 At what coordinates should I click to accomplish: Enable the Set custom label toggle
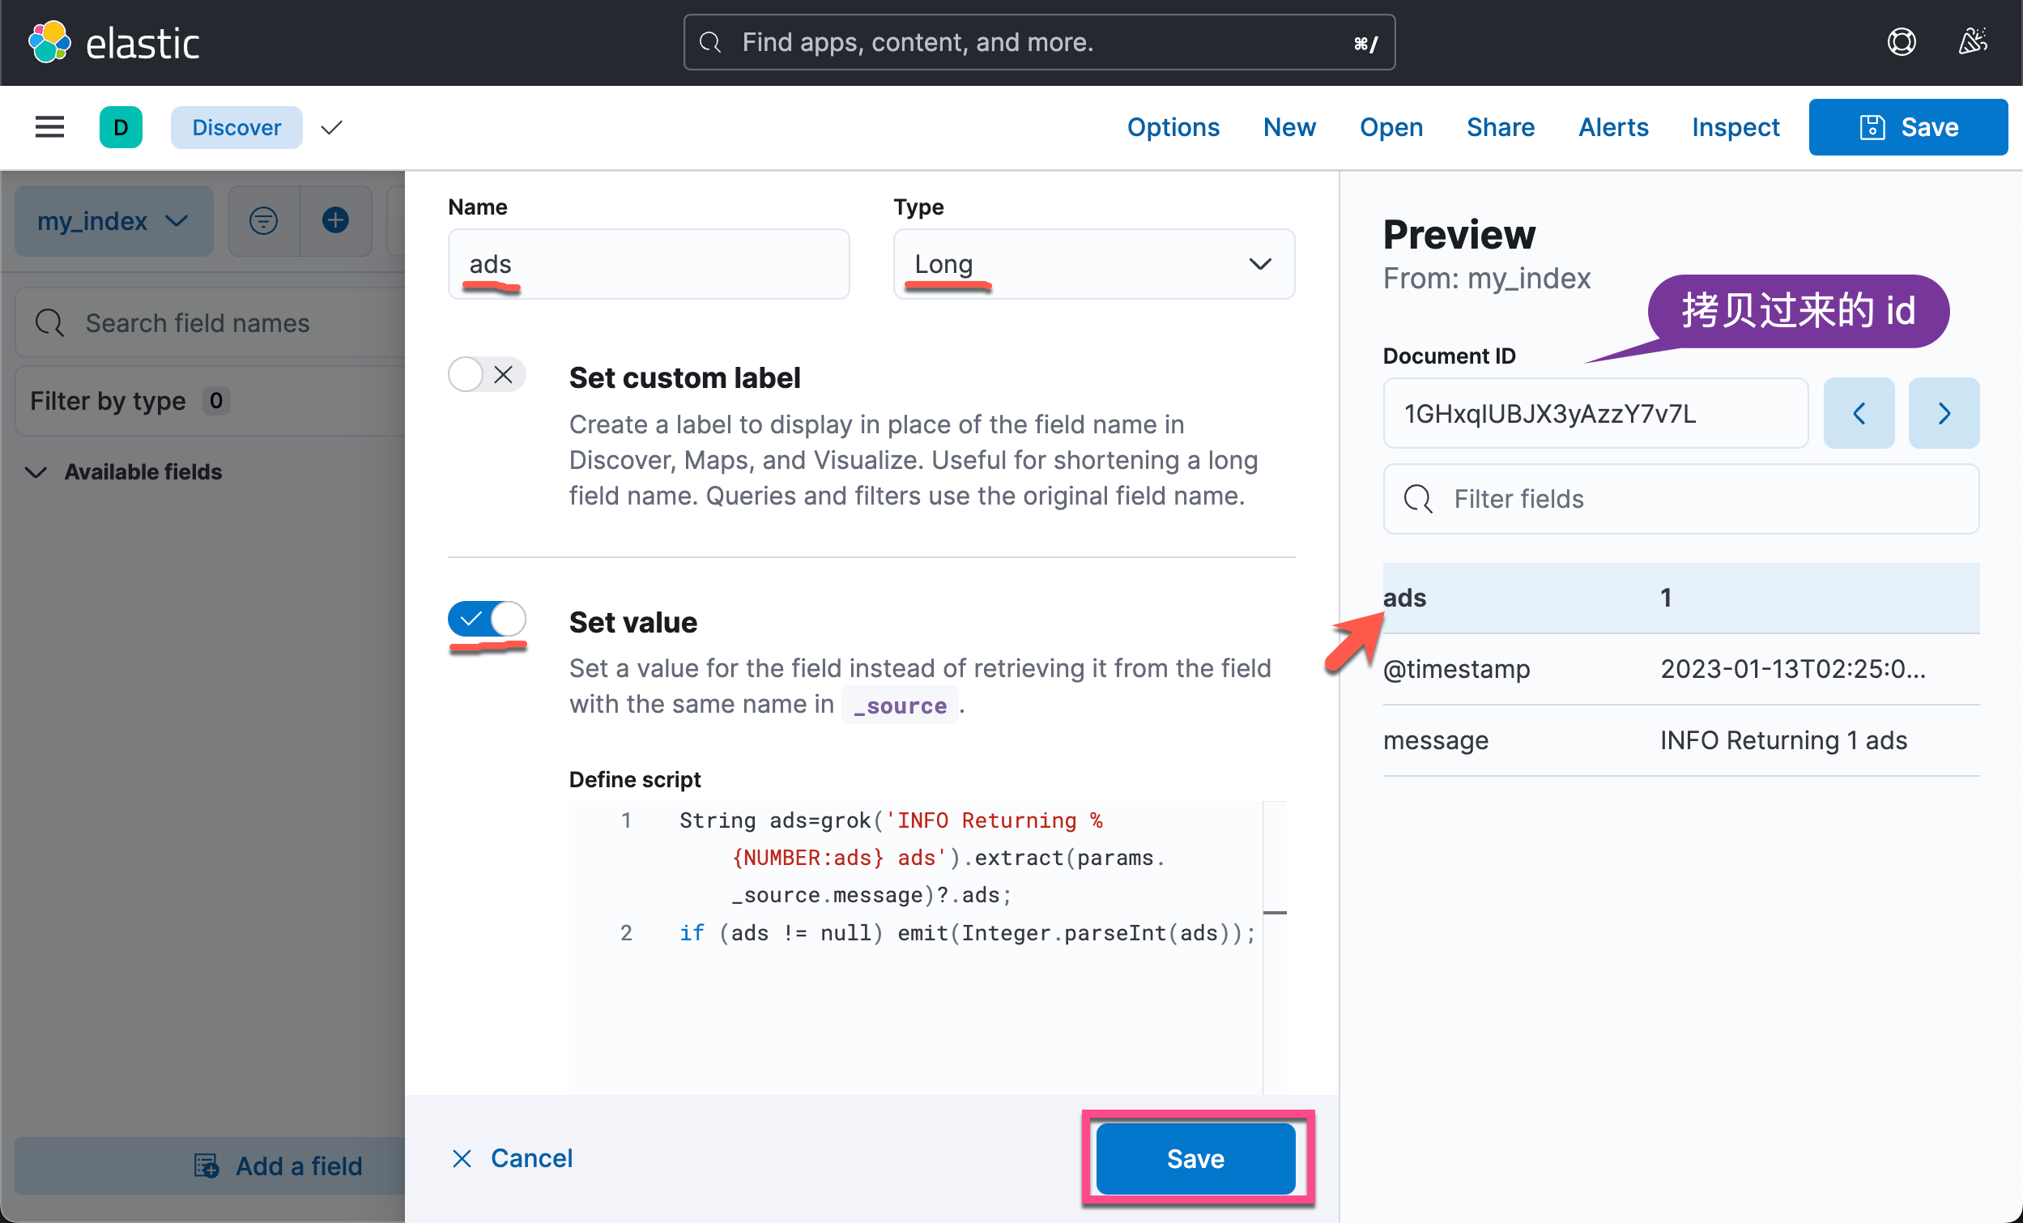466,373
